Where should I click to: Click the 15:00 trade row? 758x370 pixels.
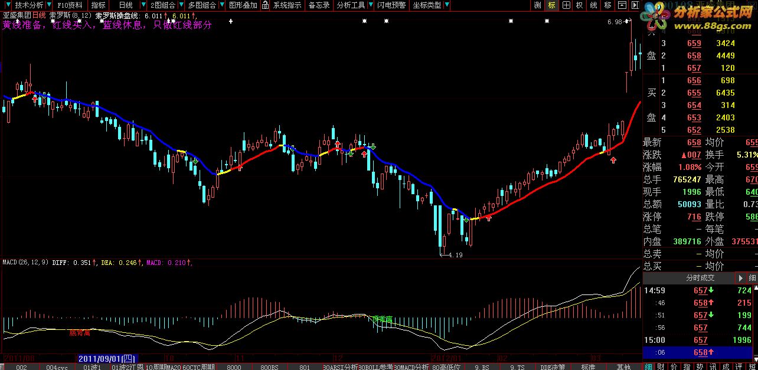(x=697, y=340)
